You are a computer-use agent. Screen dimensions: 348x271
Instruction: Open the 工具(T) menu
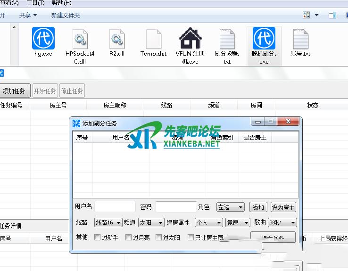point(35,3)
